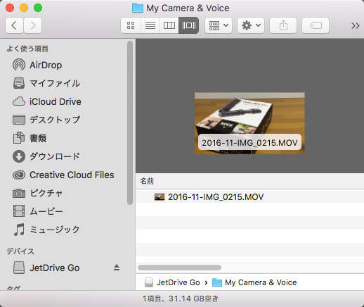Open the gear action menu

251,25
